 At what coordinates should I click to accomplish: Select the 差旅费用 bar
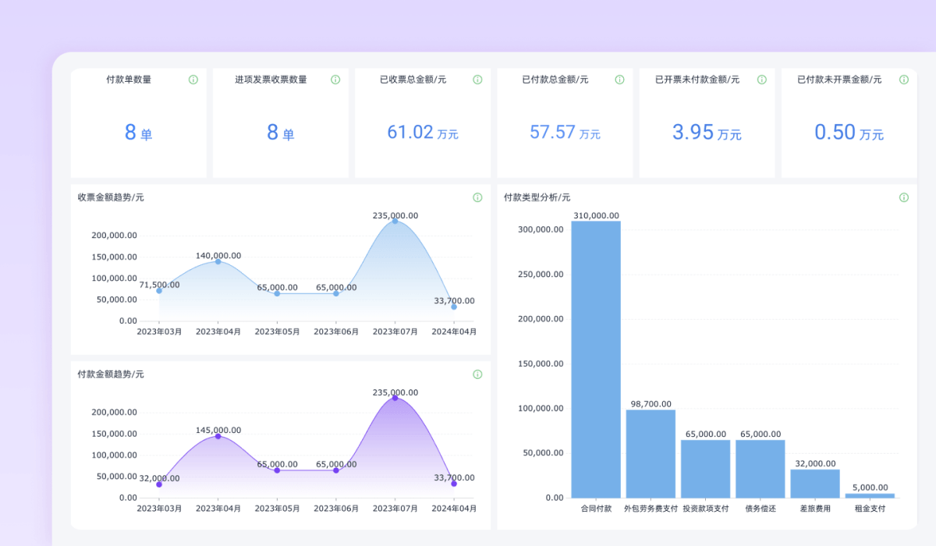tap(815, 484)
